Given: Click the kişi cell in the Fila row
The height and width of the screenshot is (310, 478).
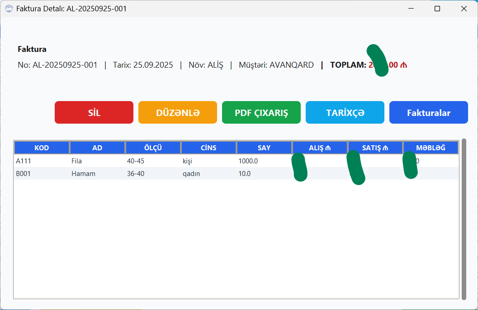Looking at the screenshot, I should 208,161.
